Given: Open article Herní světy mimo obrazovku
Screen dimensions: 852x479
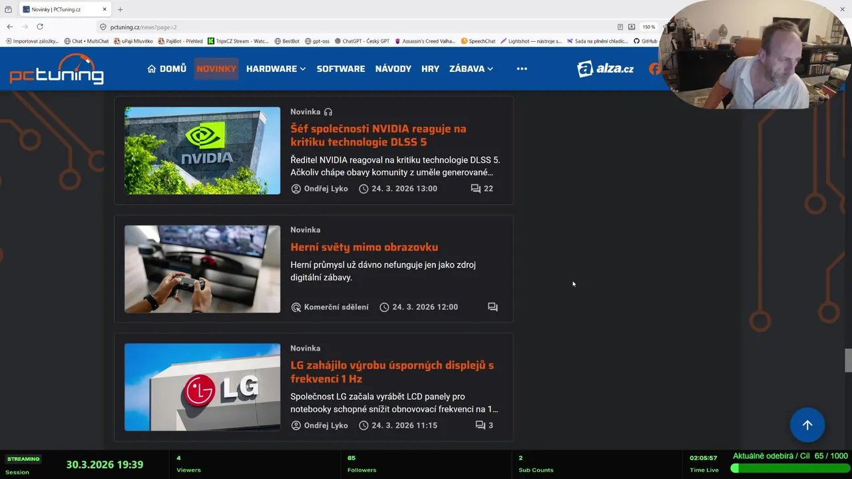Looking at the screenshot, I should click(x=364, y=247).
